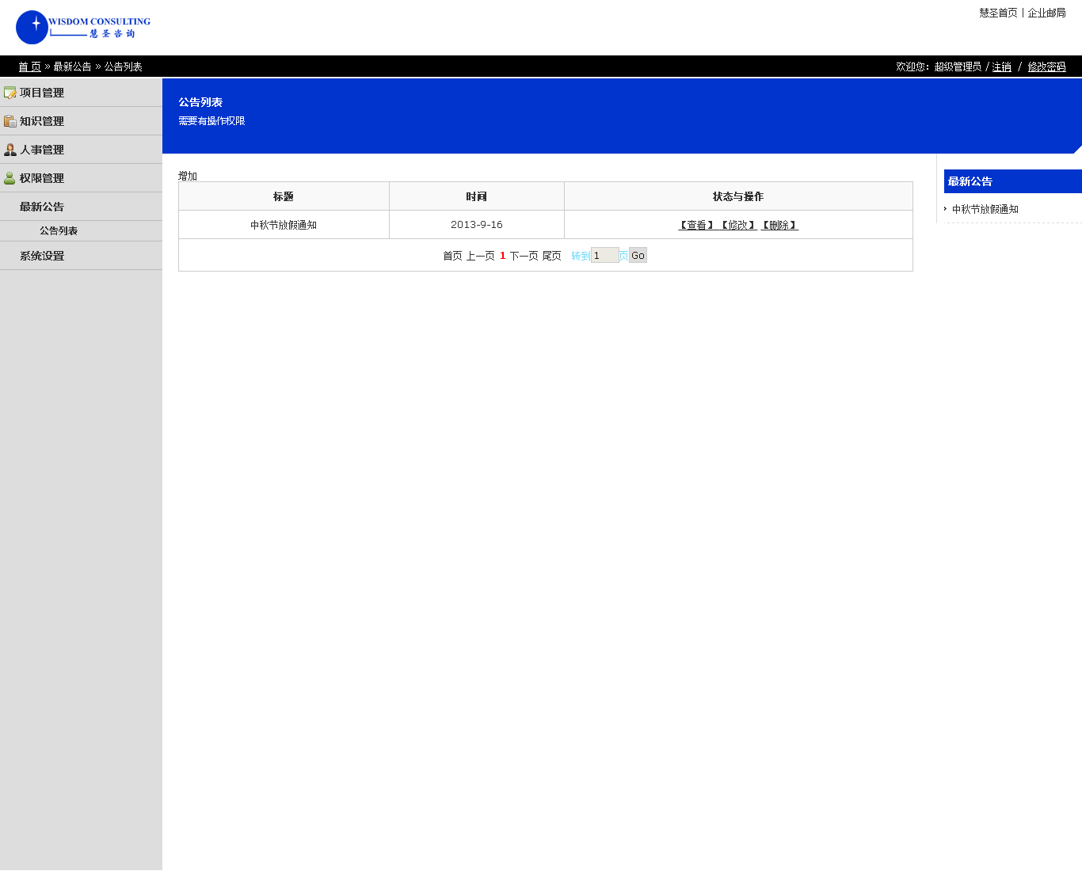View the 中秋节放假通知 announcement via 查看
This screenshot has height=886, width=1082.
[x=696, y=226]
